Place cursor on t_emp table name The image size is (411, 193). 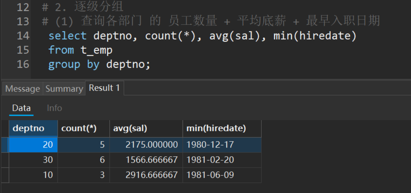[97, 50]
